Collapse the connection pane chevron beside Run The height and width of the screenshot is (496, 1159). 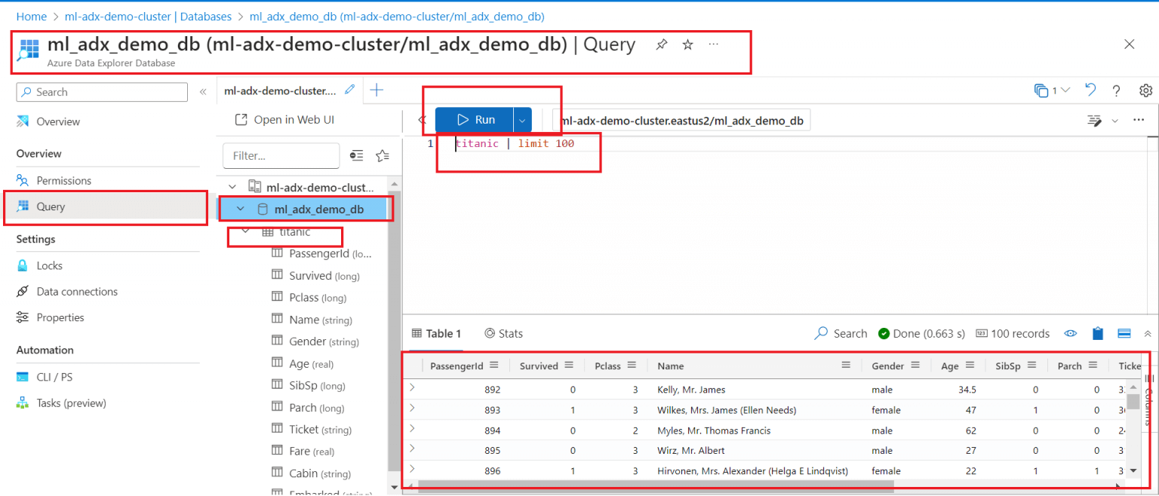click(422, 120)
